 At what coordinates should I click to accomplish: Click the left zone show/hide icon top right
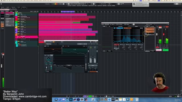coord(176,4)
